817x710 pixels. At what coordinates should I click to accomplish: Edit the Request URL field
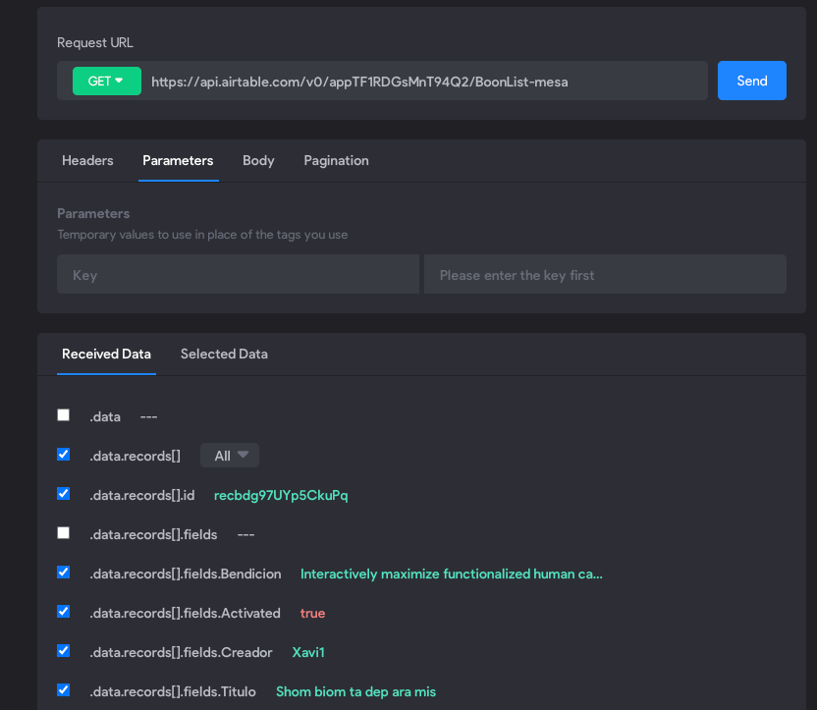point(382,81)
